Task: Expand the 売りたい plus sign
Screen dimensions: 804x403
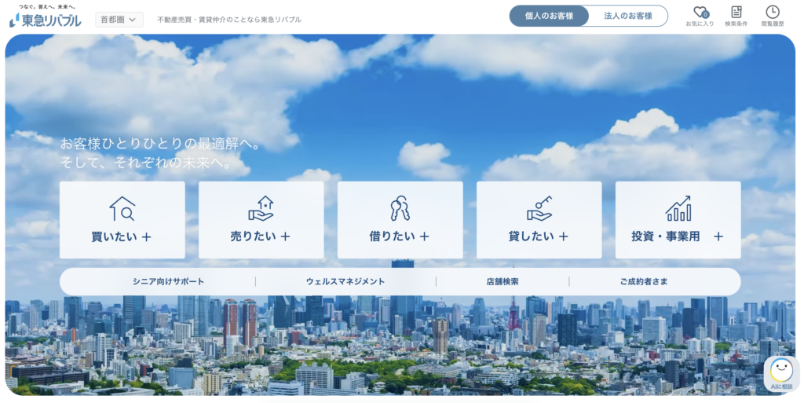Action: [285, 236]
